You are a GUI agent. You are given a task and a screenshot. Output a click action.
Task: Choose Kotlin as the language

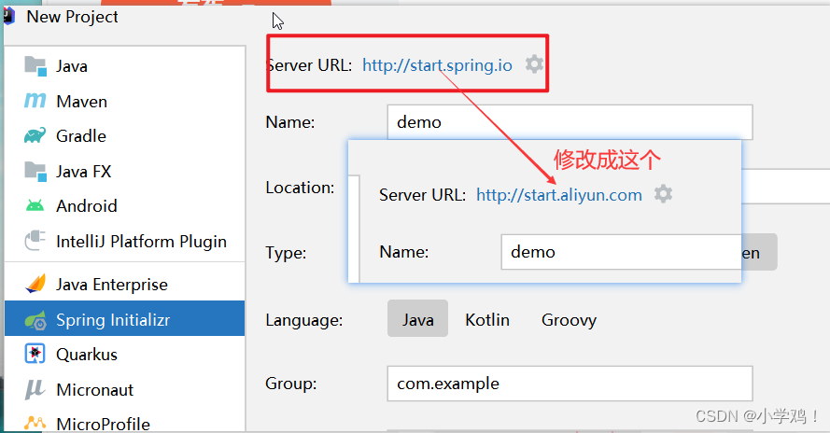click(x=487, y=319)
